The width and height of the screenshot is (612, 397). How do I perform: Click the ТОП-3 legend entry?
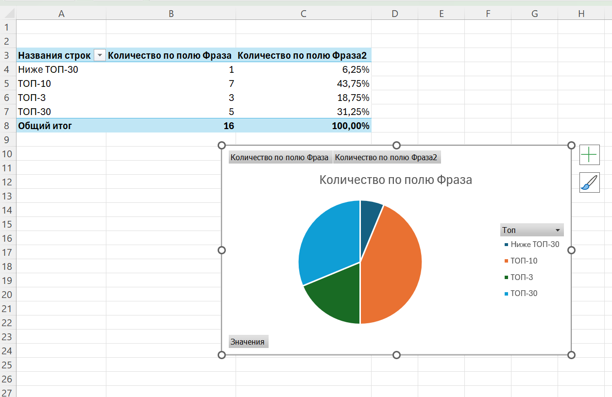[x=519, y=277]
